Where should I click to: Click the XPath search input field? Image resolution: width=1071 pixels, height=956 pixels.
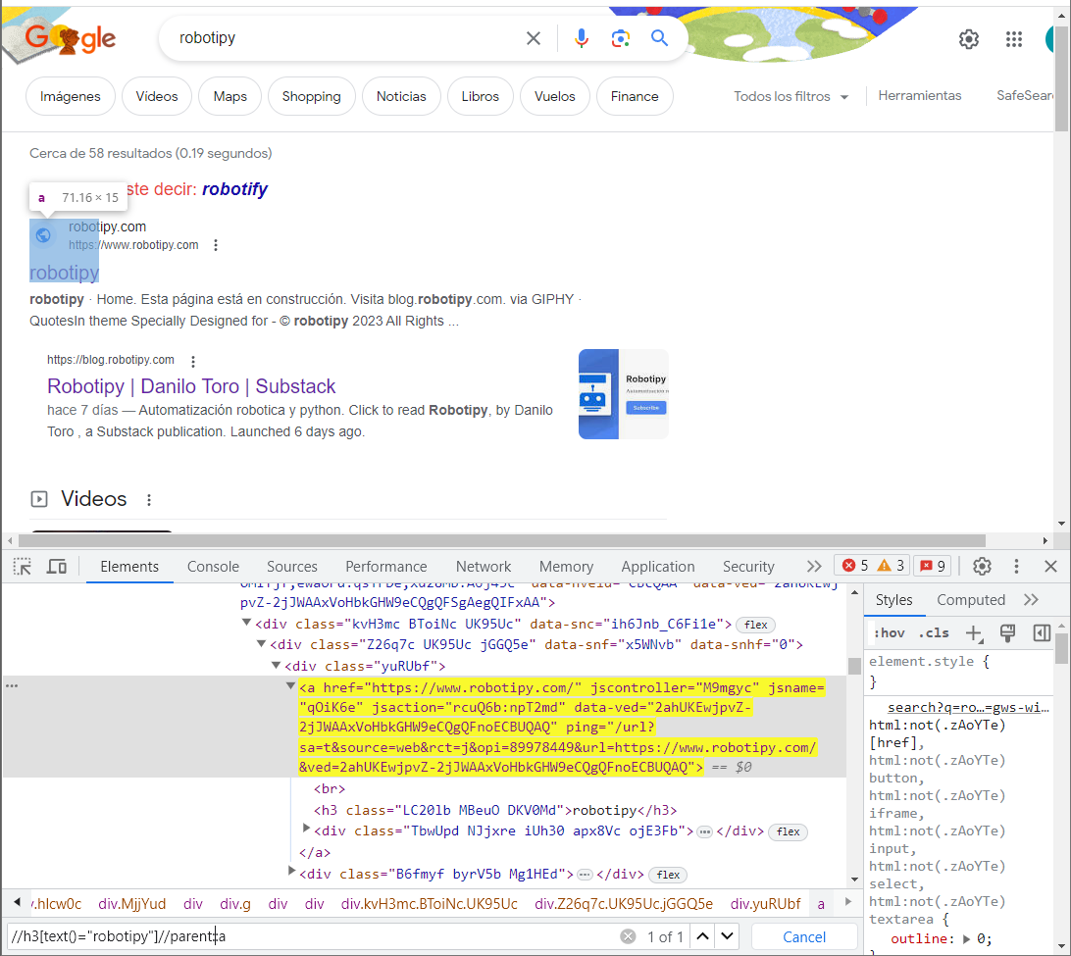(294, 935)
